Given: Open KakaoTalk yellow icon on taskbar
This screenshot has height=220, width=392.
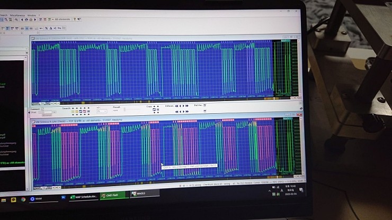Looking at the screenshot, I should tap(13, 200).
